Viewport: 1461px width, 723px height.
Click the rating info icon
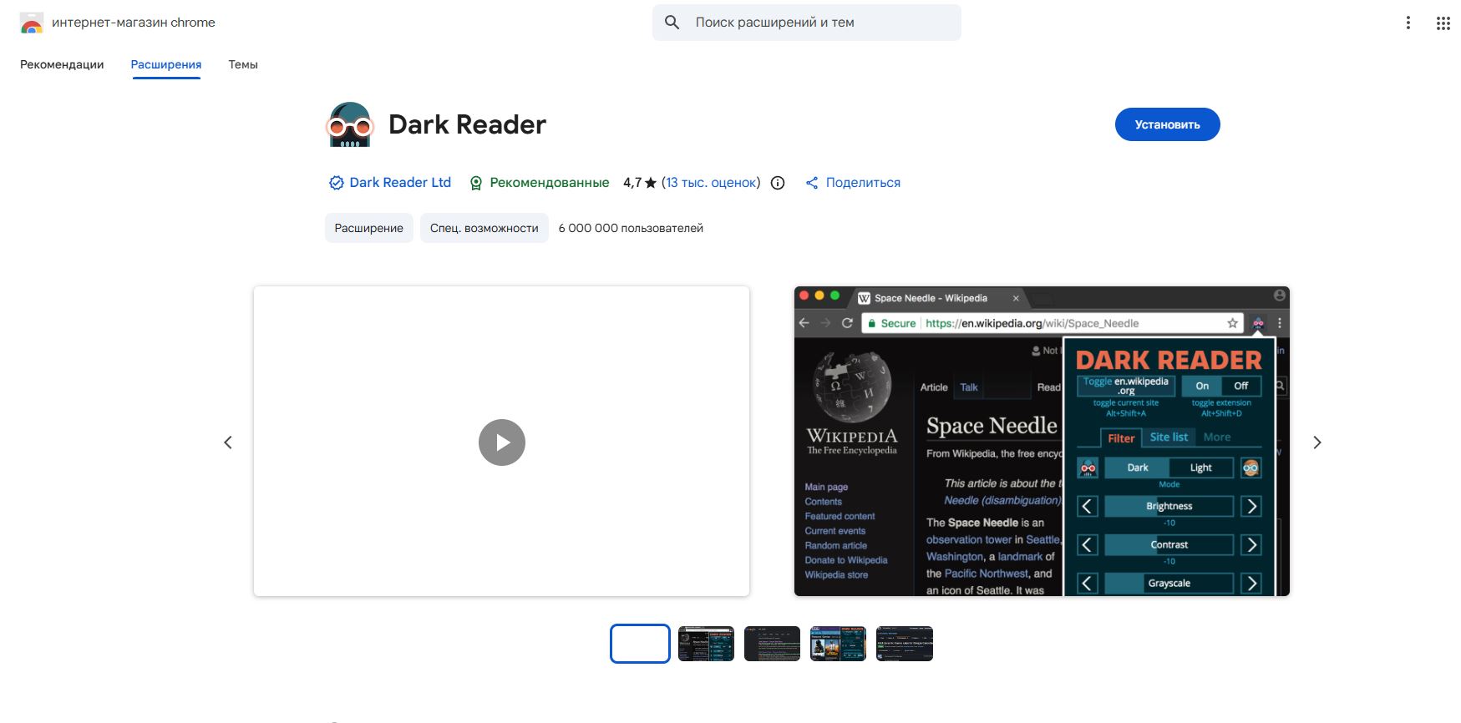pyautogui.click(x=778, y=183)
